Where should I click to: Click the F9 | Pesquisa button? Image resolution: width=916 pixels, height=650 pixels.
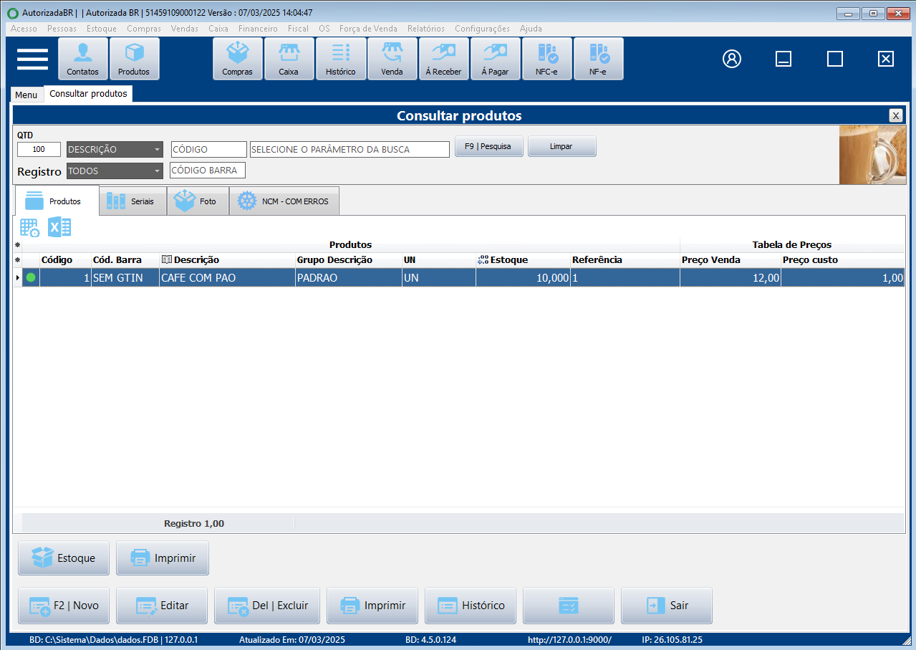[488, 146]
